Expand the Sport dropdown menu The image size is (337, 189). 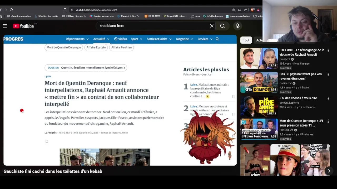tap(136, 39)
